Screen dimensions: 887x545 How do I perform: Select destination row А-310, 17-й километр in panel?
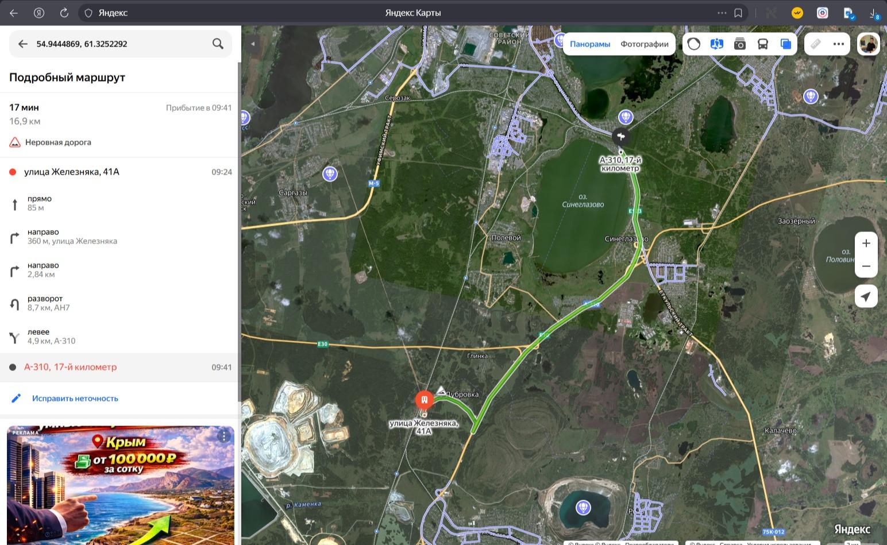click(x=119, y=368)
